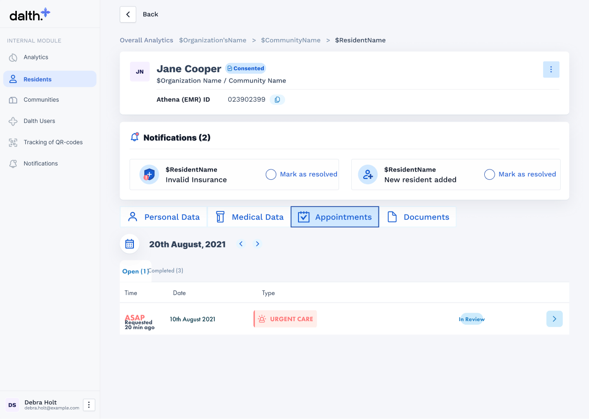Open Tracking of QR-codes in sidebar
The height and width of the screenshot is (419, 589).
click(x=53, y=142)
